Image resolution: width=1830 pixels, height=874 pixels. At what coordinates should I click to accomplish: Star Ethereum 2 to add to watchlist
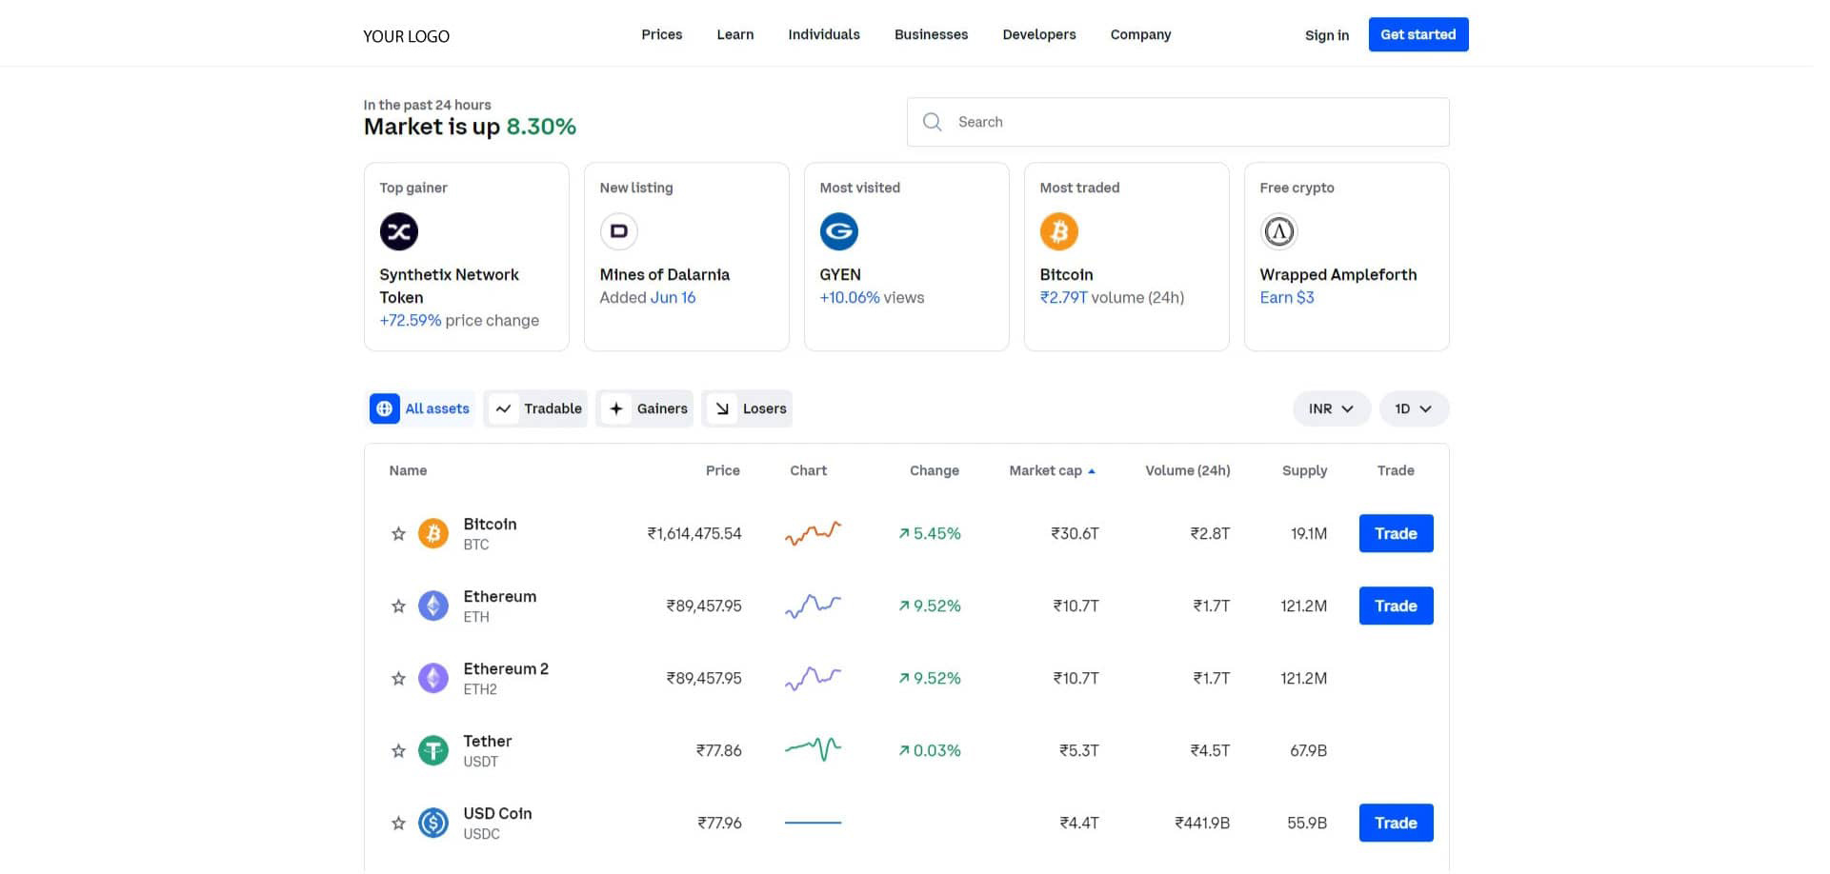[x=398, y=679]
